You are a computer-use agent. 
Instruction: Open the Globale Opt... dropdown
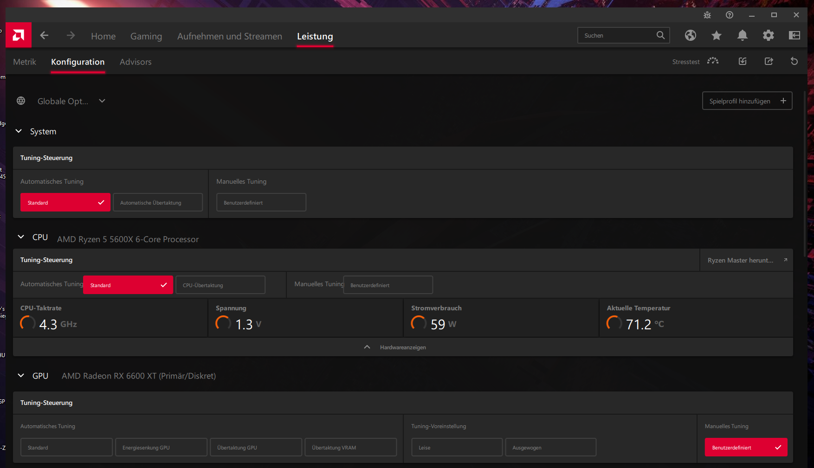tap(71, 101)
